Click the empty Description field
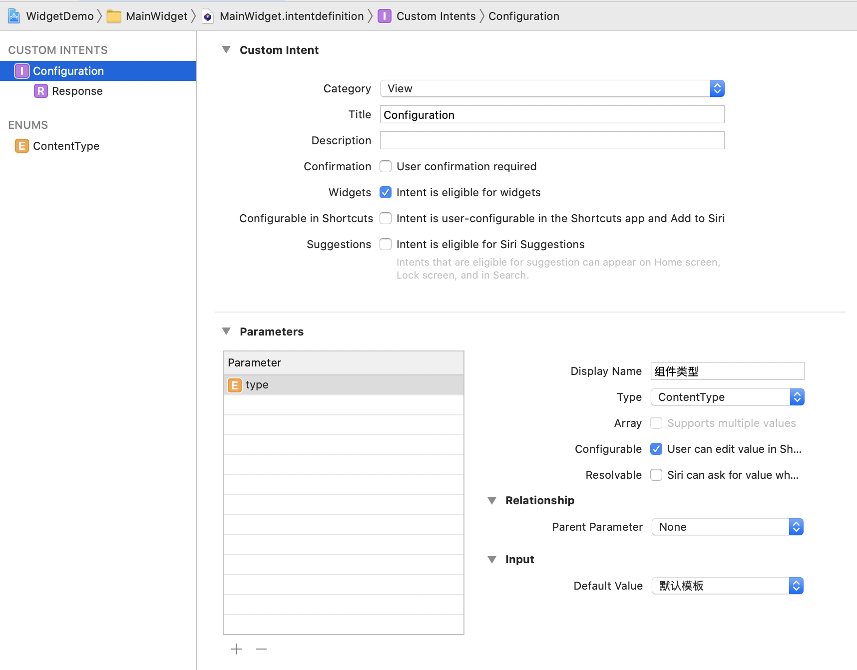The width and height of the screenshot is (857, 670). point(552,140)
